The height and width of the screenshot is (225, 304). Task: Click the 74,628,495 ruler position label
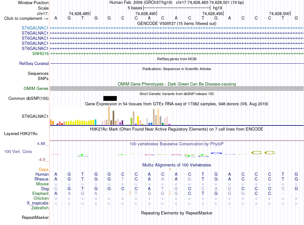pos(213,13)
